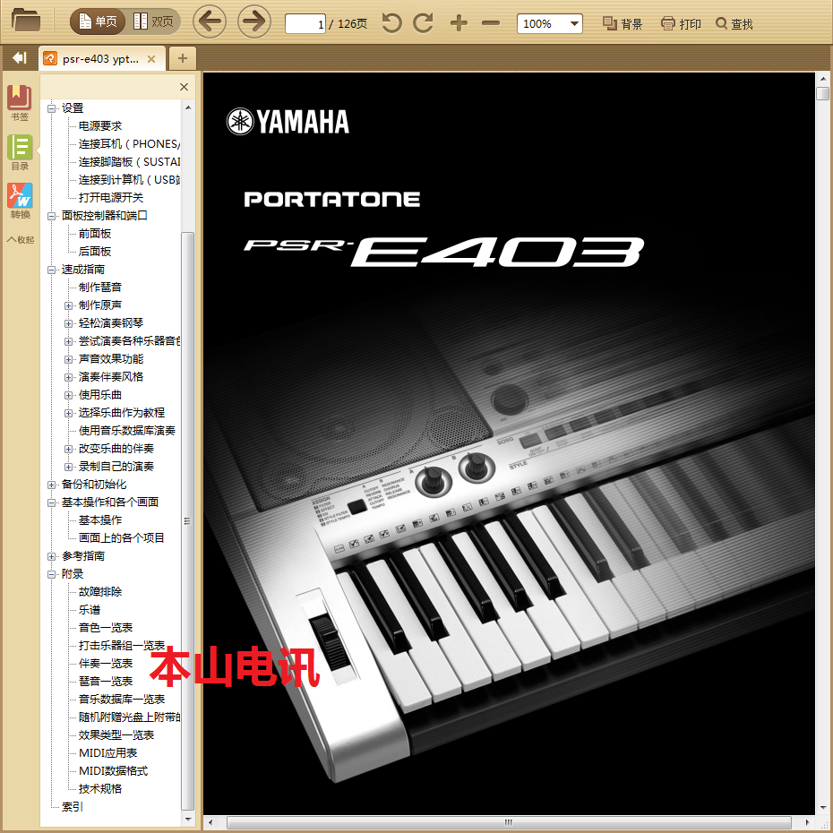Open the 基本操作 outline entry
The width and height of the screenshot is (833, 833).
(x=100, y=520)
